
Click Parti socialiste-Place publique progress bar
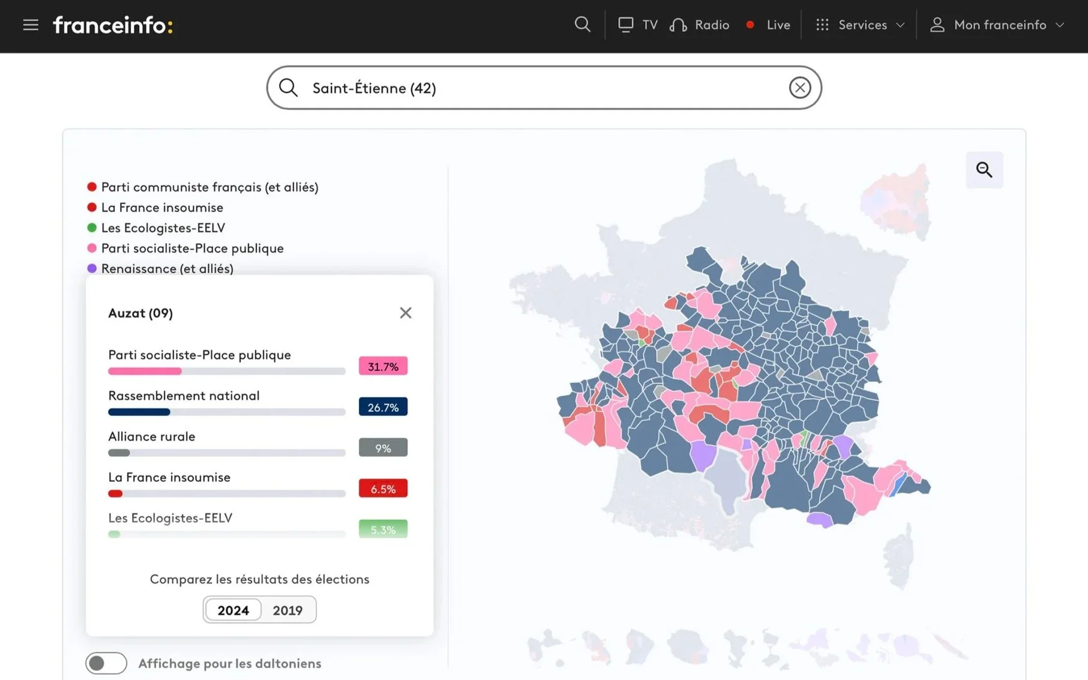227,372
